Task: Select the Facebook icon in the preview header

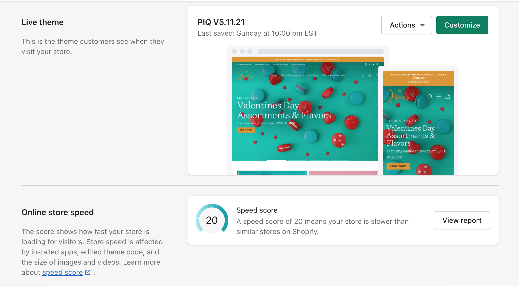Action: [x=370, y=64]
